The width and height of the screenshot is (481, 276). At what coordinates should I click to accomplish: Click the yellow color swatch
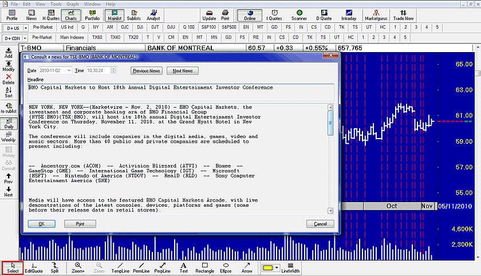267,268
